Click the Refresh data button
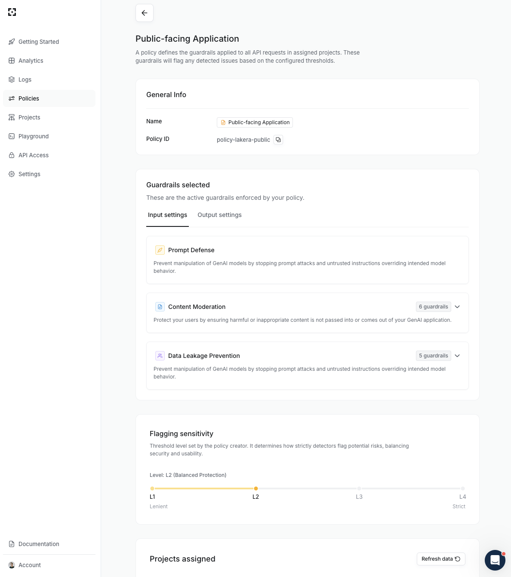 (x=441, y=559)
